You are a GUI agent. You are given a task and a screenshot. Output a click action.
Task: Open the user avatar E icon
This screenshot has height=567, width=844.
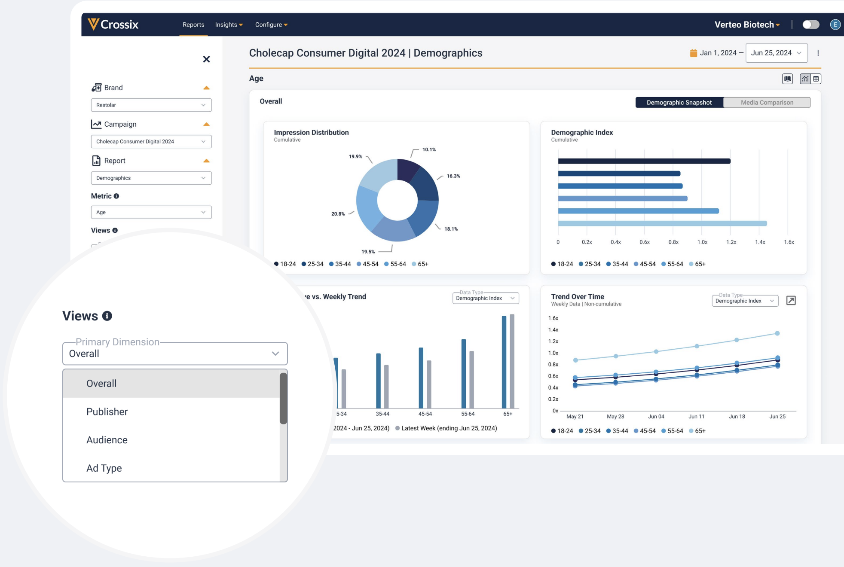pyautogui.click(x=835, y=24)
